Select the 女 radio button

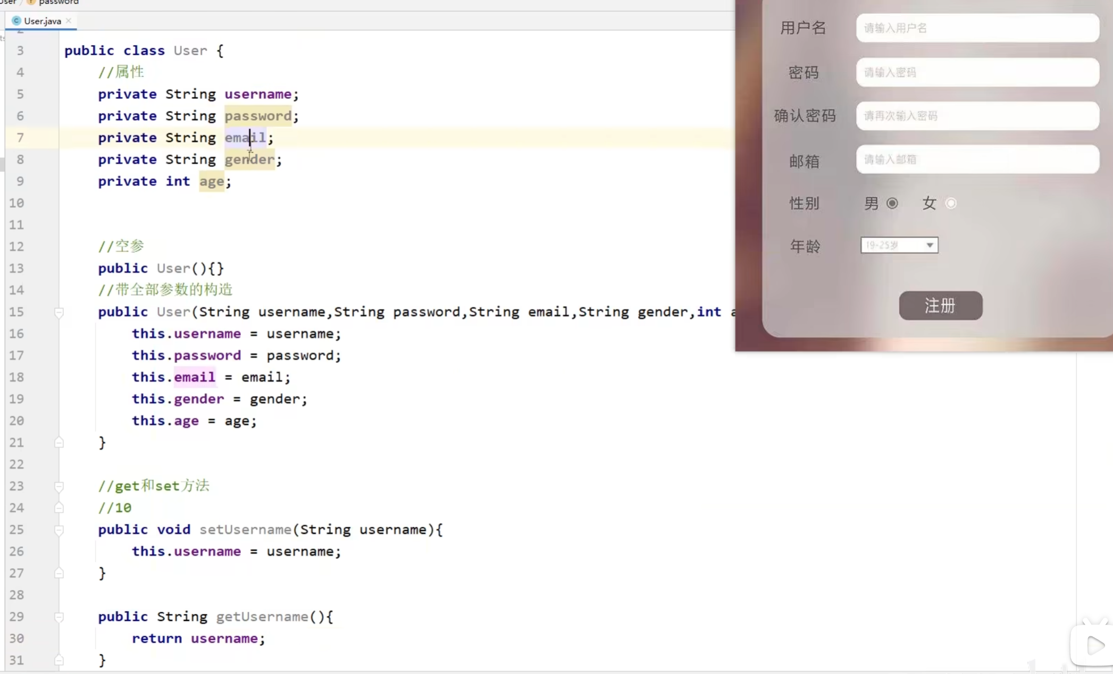(951, 203)
